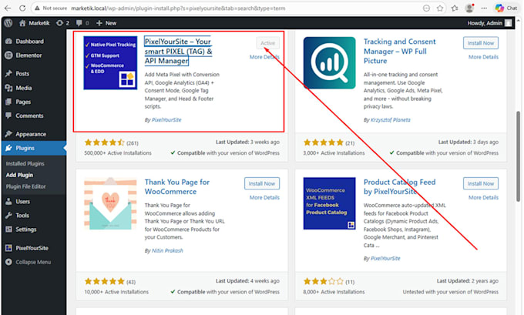Open Posts in the sidebar
524x315 pixels.
click(33, 73)
